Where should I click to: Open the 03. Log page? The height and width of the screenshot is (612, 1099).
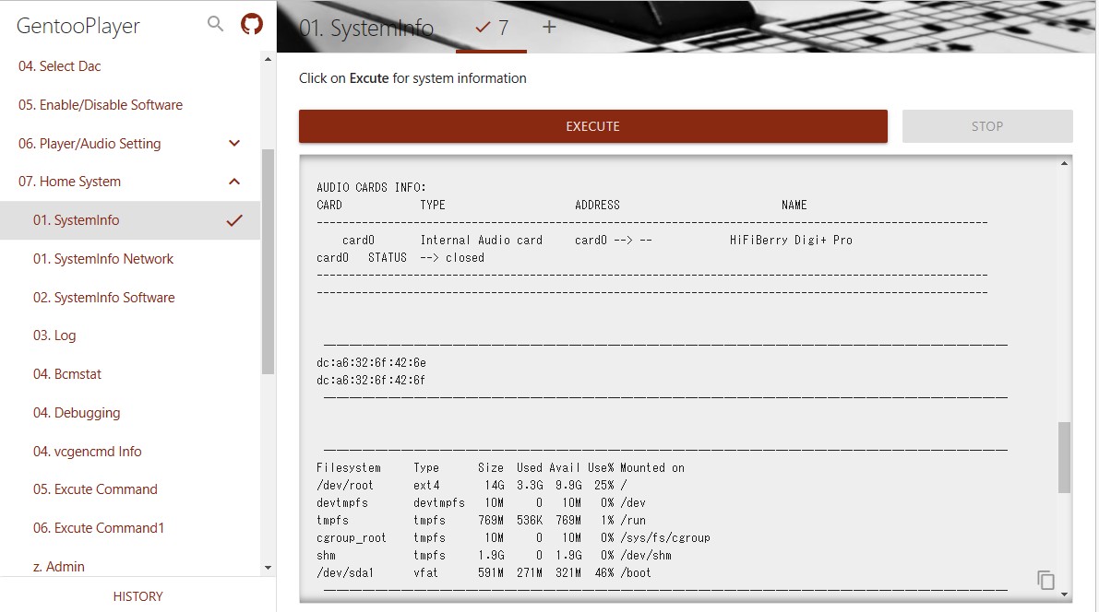(54, 335)
